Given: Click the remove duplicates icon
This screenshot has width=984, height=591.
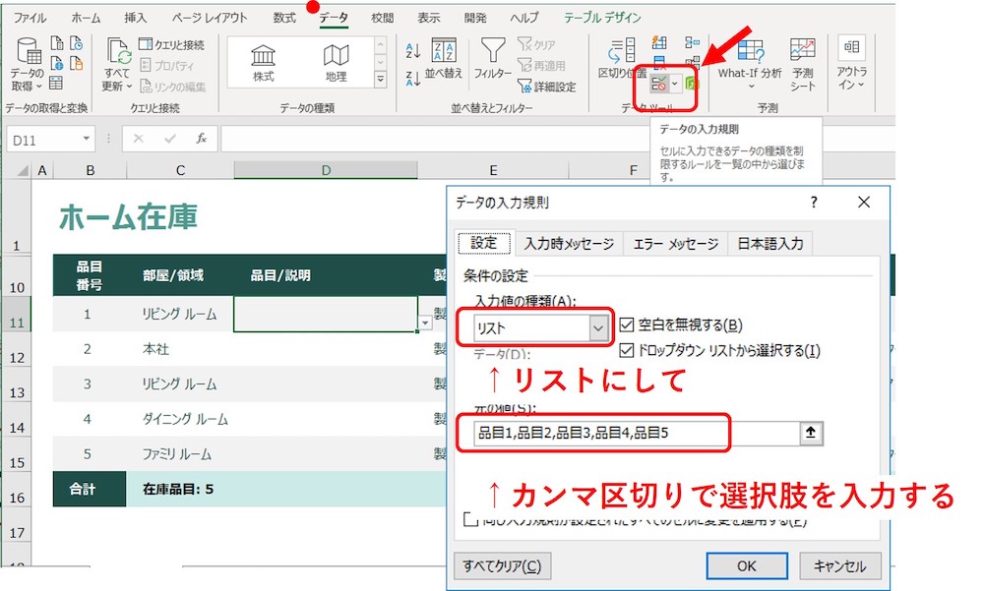Looking at the screenshot, I should [x=659, y=62].
